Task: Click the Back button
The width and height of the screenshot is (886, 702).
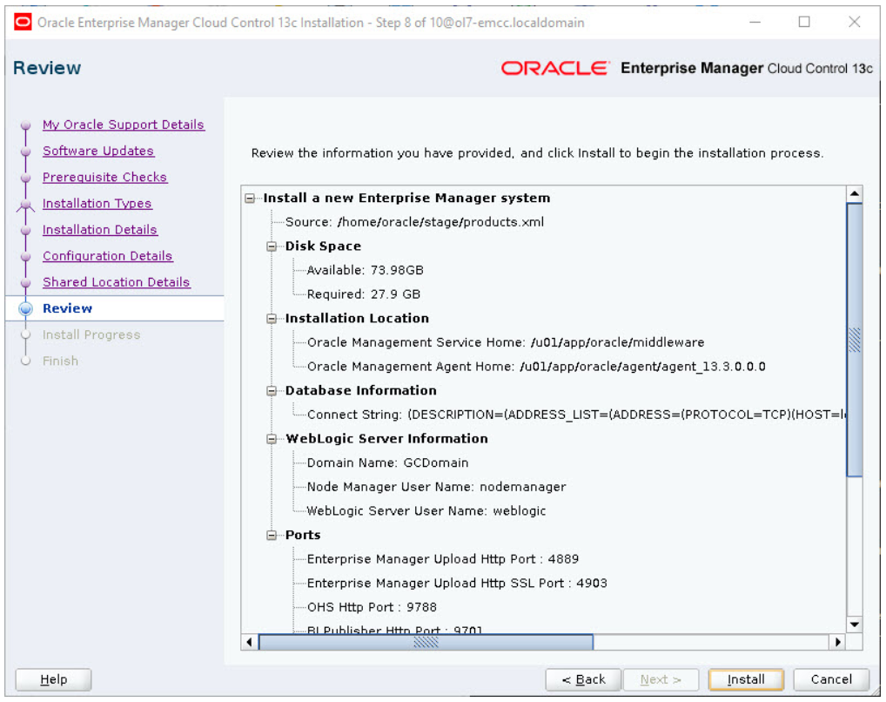Action: click(583, 679)
